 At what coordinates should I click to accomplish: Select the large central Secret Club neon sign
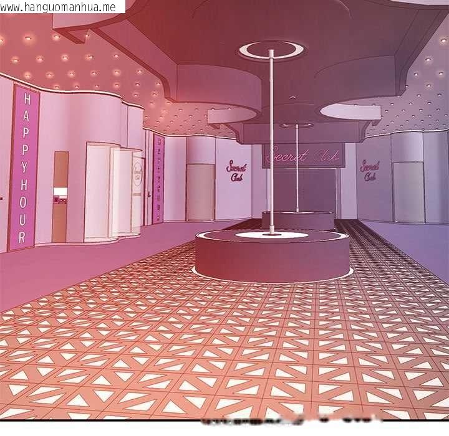pos(302,156)
